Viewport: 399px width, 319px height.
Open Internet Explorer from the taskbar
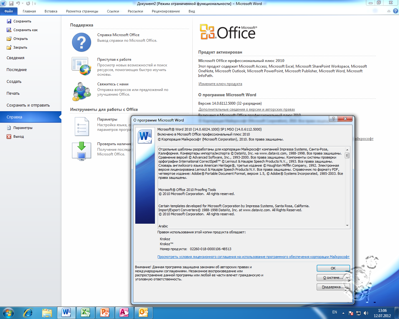(x=28, y=312)
